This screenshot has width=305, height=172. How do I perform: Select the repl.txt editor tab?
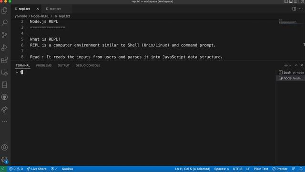coord(24,9)
